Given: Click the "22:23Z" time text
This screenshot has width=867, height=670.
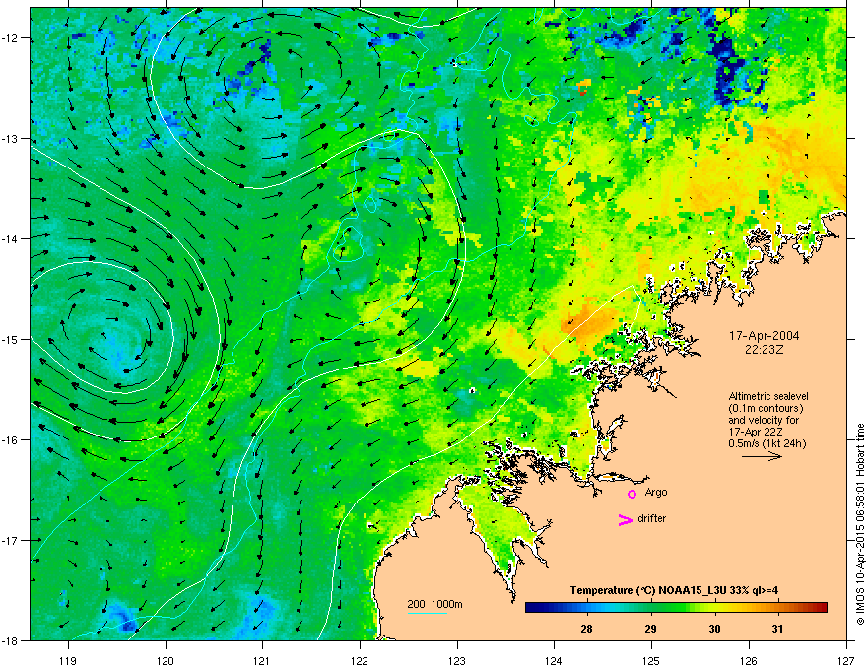Looking at the screenshot, I should pyautogui.click(x=765, y=350).
